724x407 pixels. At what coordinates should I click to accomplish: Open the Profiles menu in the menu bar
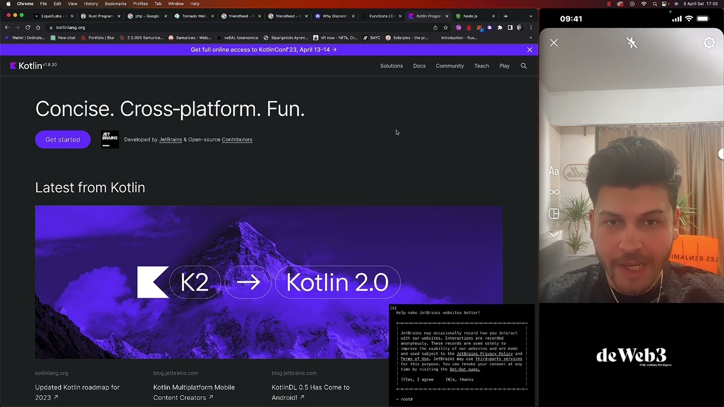(x=140, y=3)
